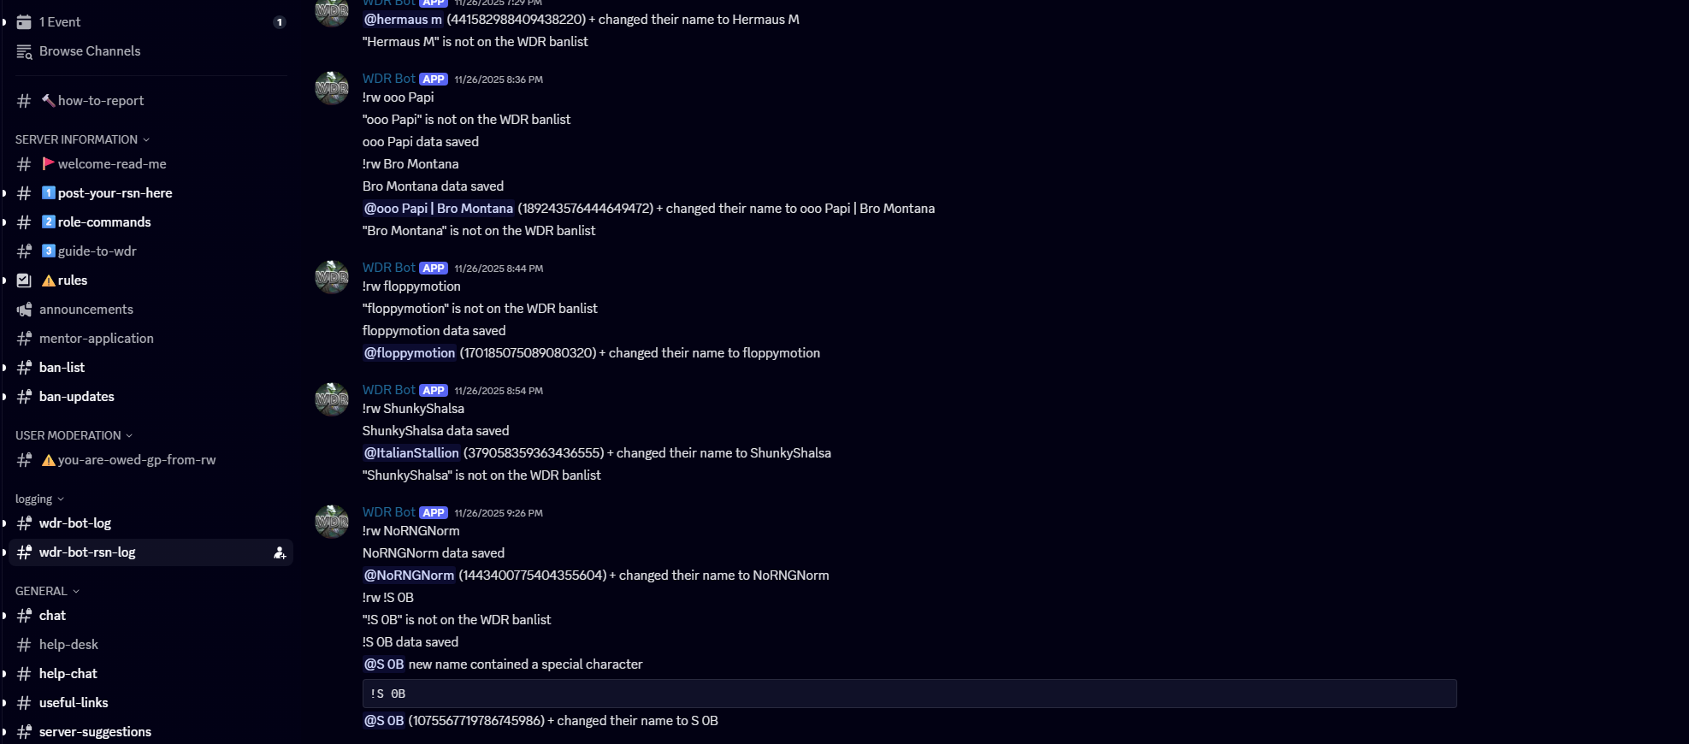
Task: Collapse the logging category
Action: click(36, 499)
